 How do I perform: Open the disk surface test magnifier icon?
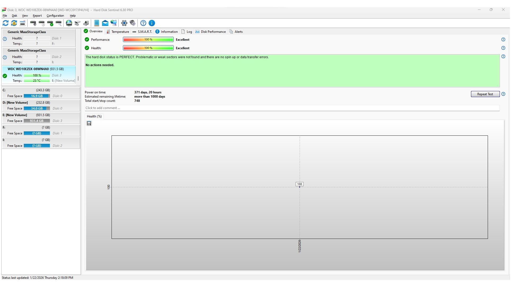click(59, 23)
